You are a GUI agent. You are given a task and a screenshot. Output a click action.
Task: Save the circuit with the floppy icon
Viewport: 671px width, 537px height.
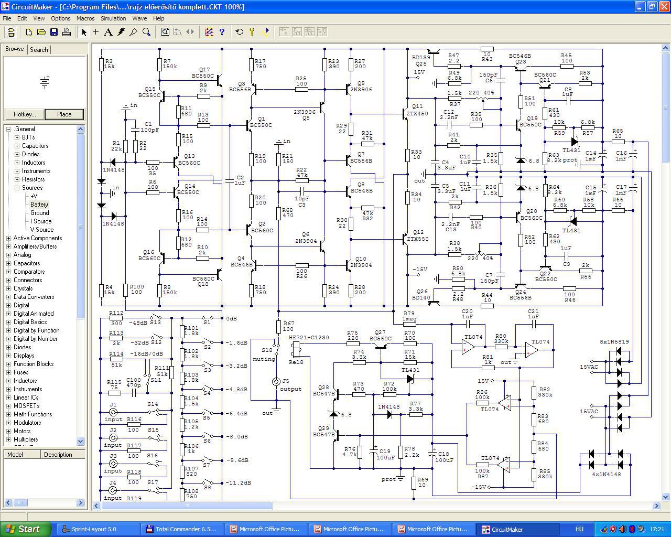[54, 32]
